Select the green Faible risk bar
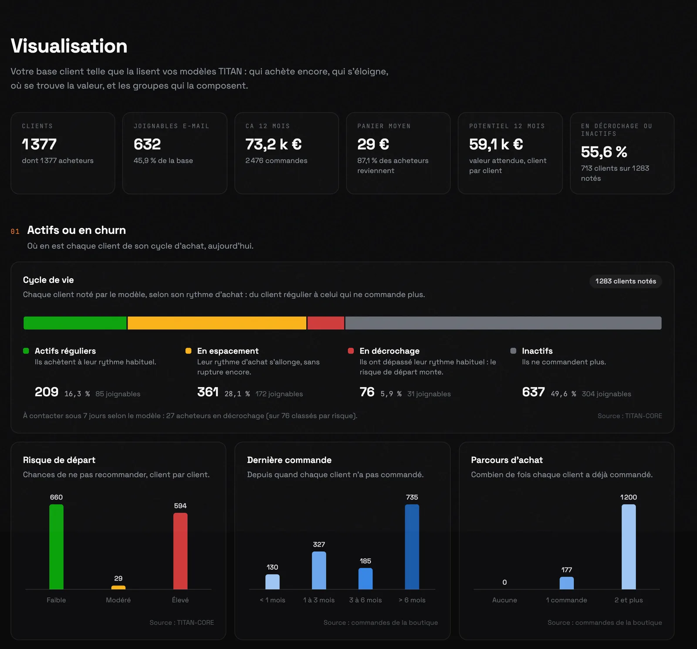 56,547
